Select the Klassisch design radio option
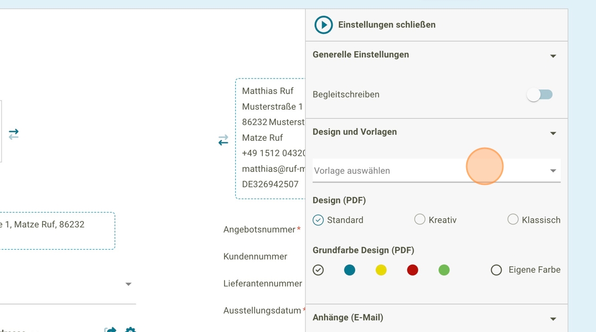The image size is (596, 332). 513,219
